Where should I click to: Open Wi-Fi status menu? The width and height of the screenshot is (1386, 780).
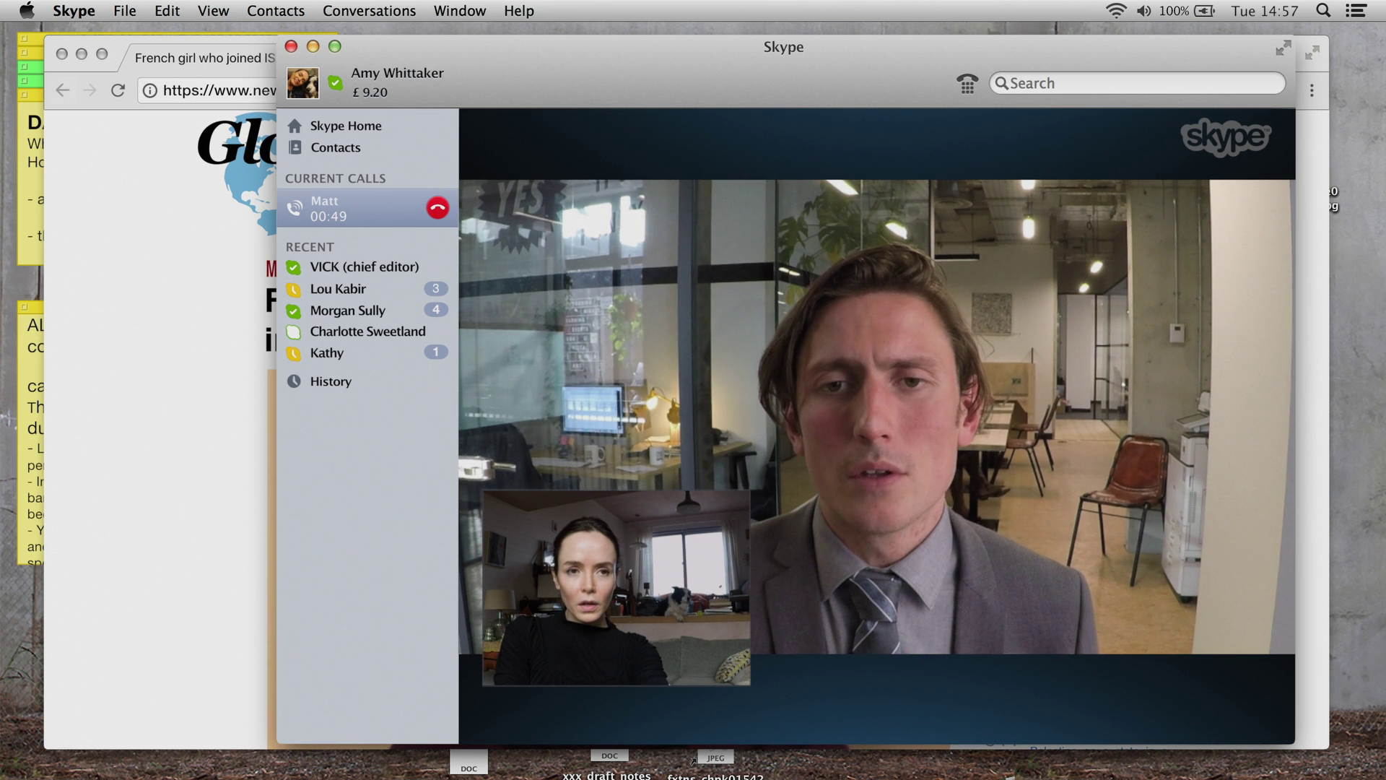[1116, 11]
